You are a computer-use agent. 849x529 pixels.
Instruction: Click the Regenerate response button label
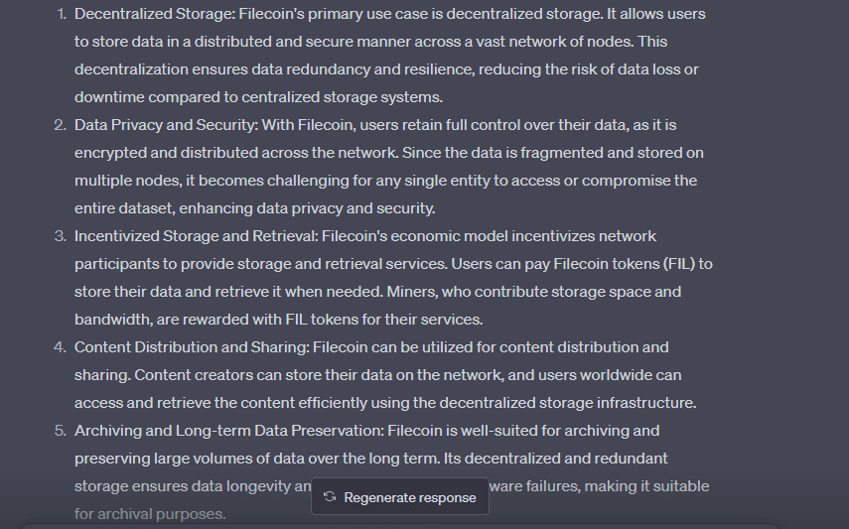410,497
